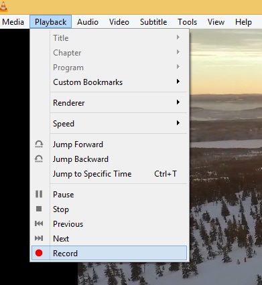Click the red Record icon

coord(39,253)
